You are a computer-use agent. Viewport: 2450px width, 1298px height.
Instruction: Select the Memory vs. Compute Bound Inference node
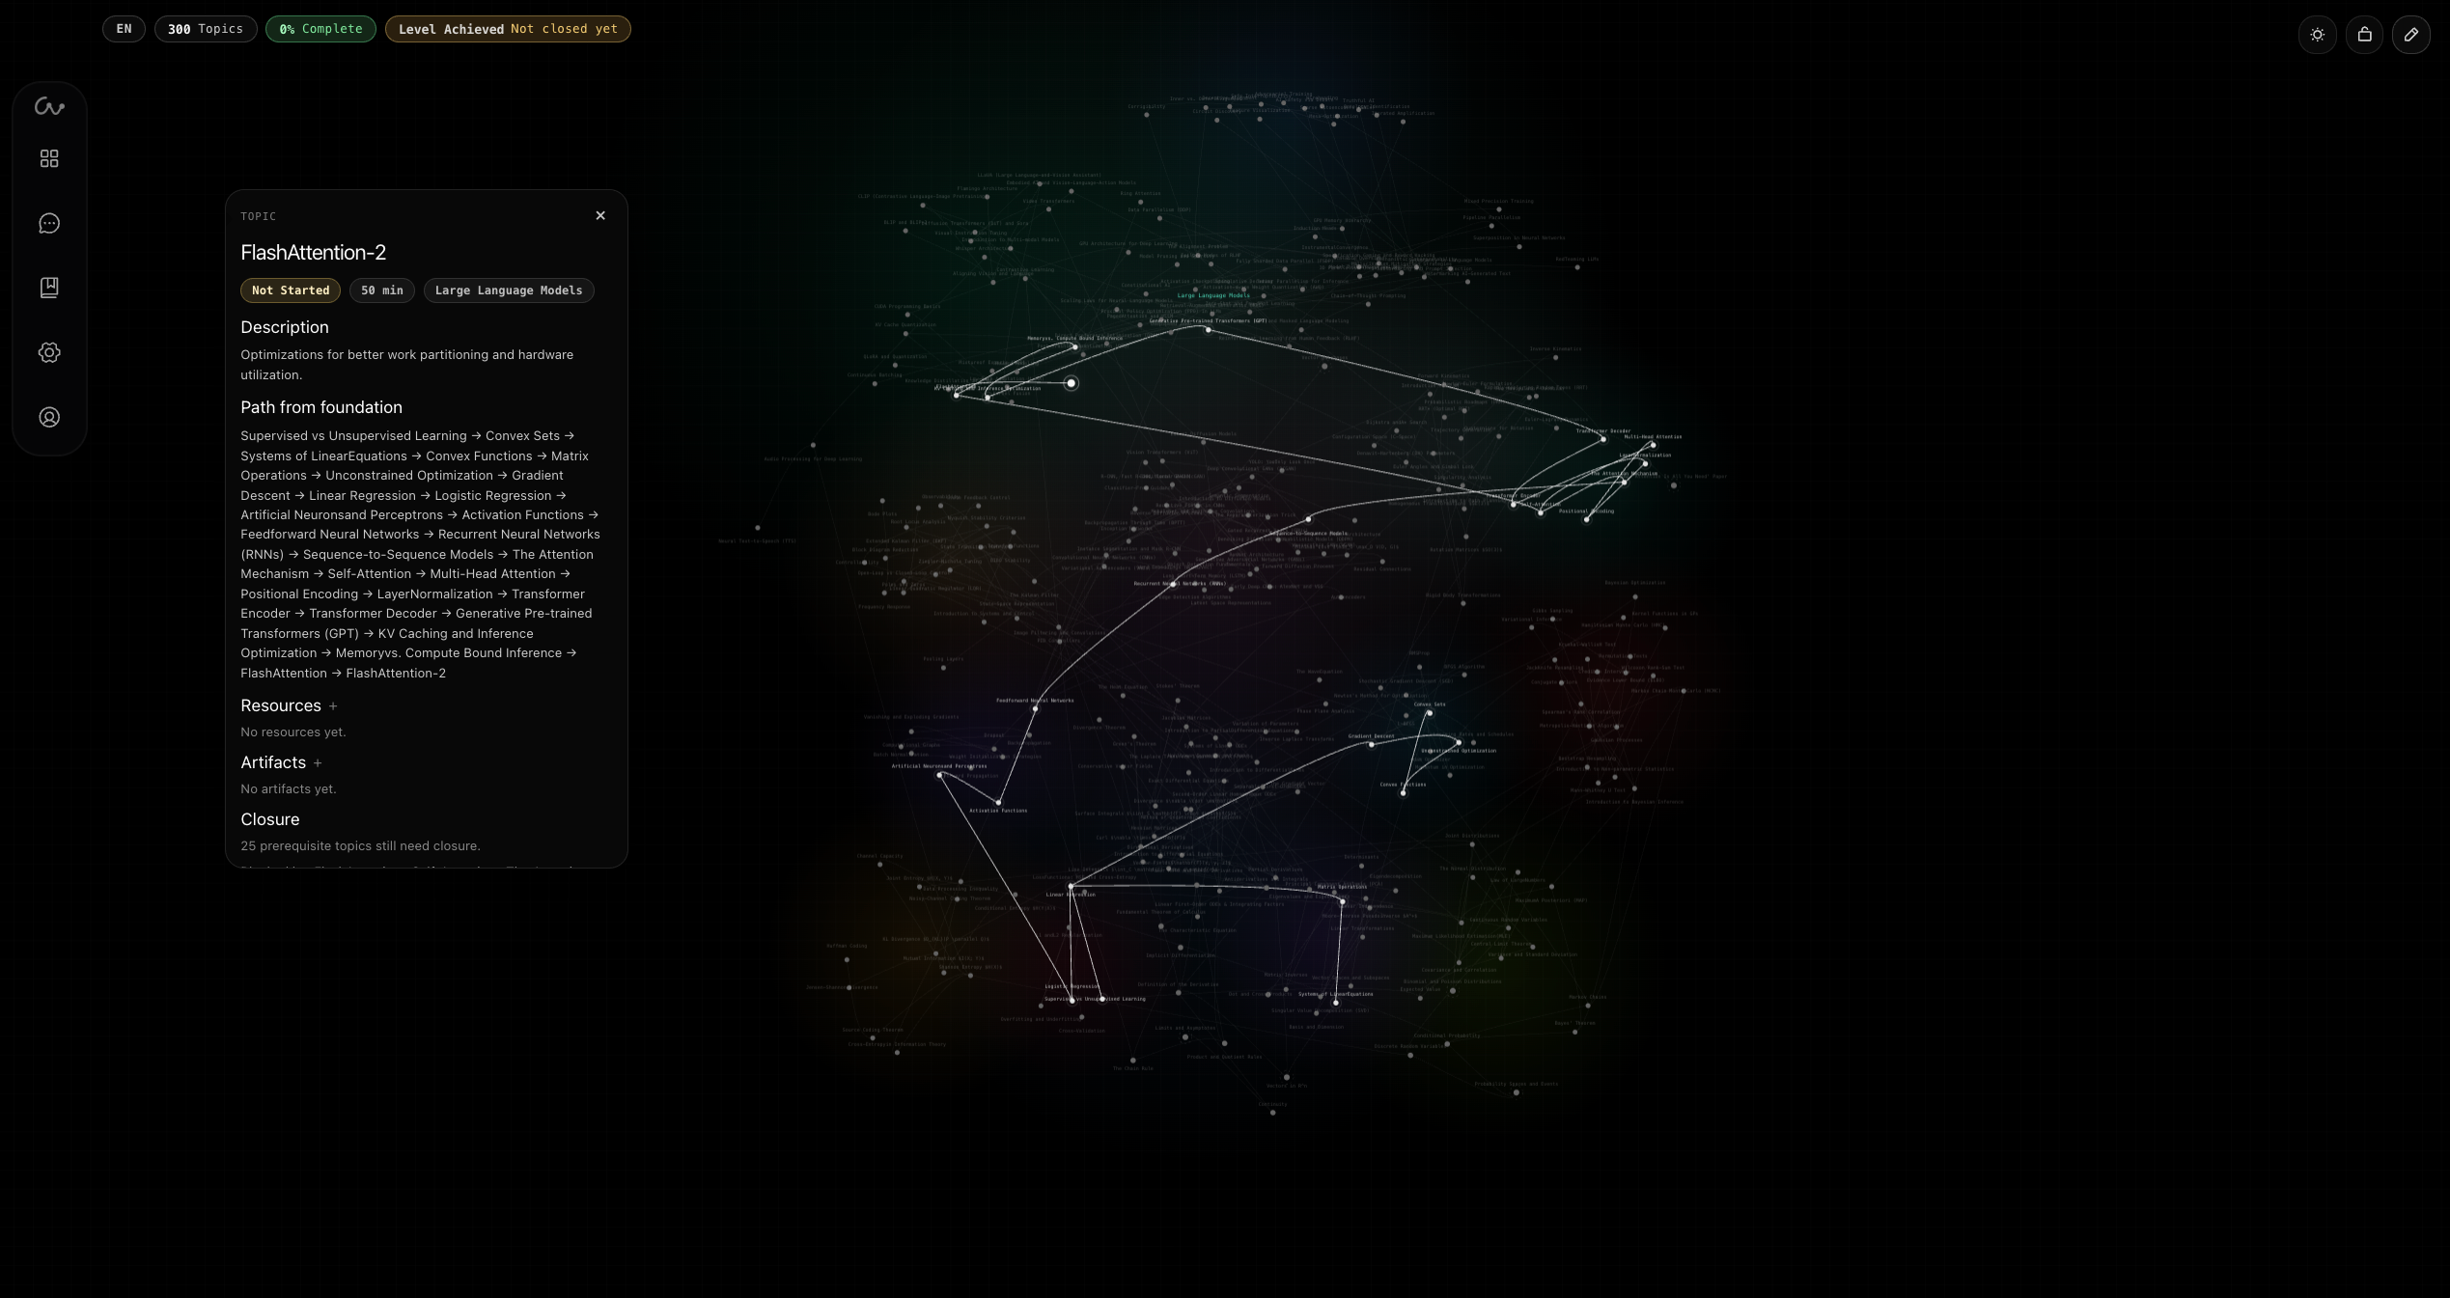(x=1074, y=346)
